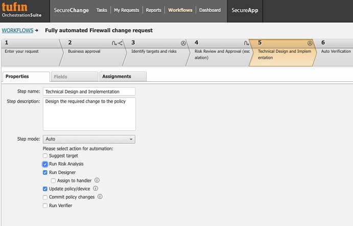Select the Workflows menu item

coord(180,10)
